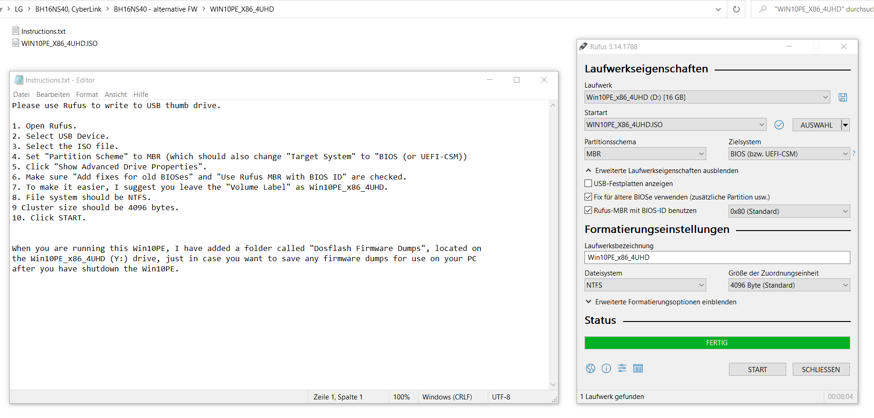Image resolution: width=874 pixels, height=418 pixels.
Task: Open Rufus language globe icon
Action: [x=591, y=368]
